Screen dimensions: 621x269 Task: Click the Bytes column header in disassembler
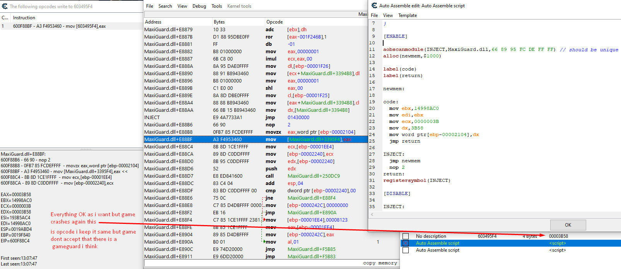pyautogui.click(x=219, y=22)
